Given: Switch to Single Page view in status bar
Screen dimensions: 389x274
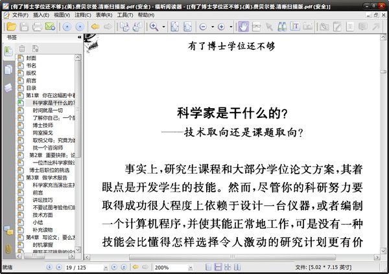Looking at the screenshot, I should click(208, 267).
